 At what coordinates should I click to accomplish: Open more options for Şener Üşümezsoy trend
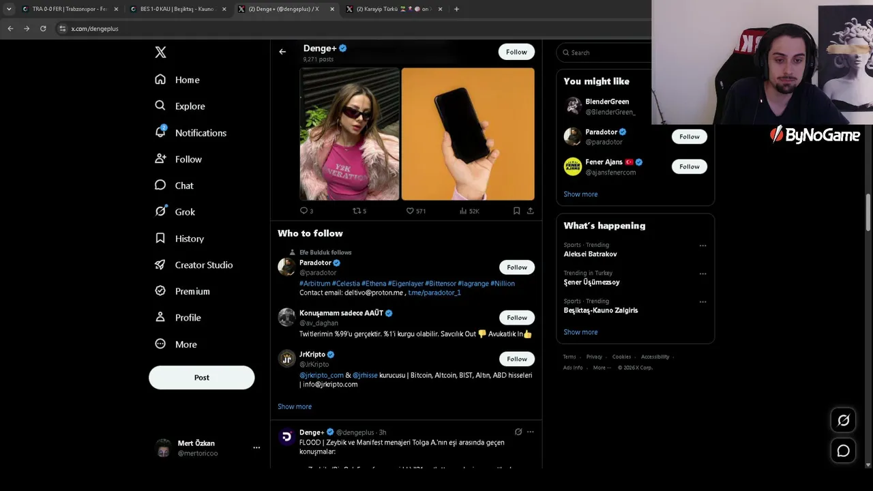pos(702,273)
